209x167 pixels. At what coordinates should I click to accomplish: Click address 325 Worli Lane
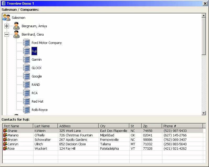coord(70,131)
